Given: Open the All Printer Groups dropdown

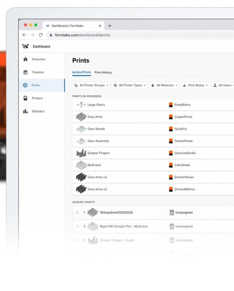Looking at the screenshot, I should [91, 85].
